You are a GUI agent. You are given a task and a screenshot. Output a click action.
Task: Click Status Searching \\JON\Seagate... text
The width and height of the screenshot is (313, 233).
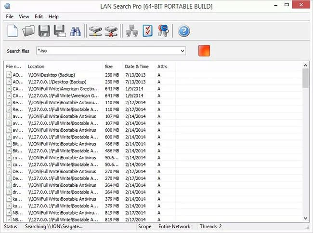tap(54, 227)
